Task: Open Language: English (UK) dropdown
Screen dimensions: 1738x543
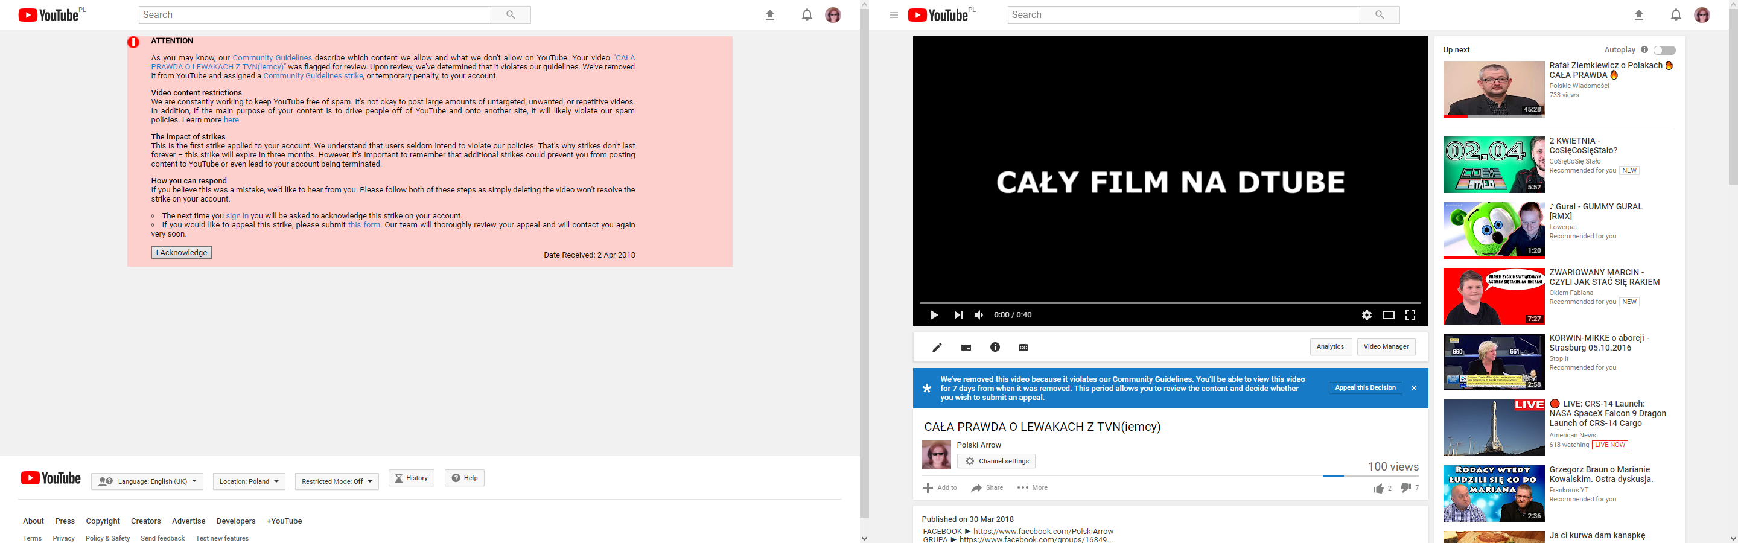Action: 148,481
